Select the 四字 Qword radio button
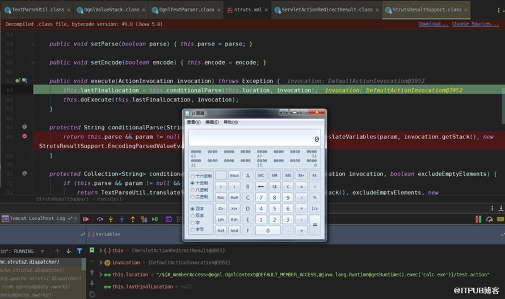 tap(192, 208)
